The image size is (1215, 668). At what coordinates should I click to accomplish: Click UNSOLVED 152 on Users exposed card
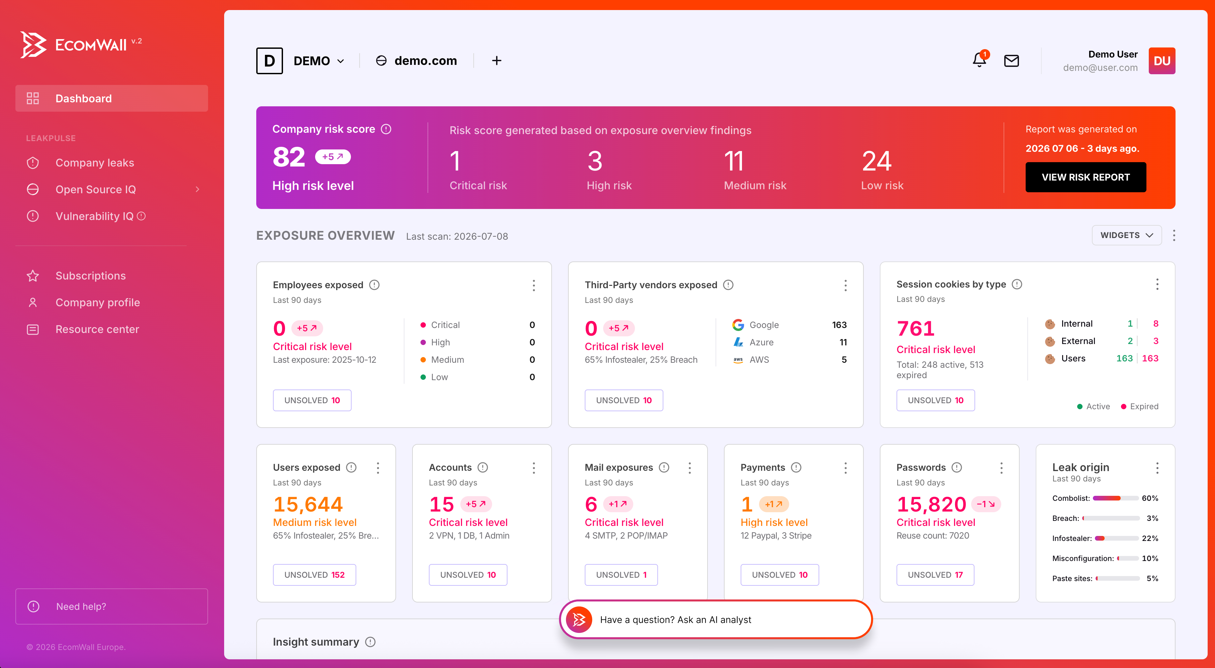click(x=314, y=575)
